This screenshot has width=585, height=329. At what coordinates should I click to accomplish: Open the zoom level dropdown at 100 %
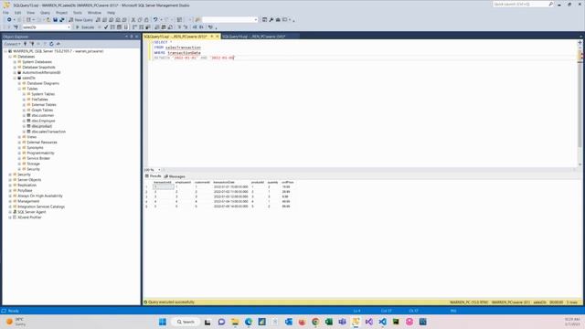coord(159,170)
